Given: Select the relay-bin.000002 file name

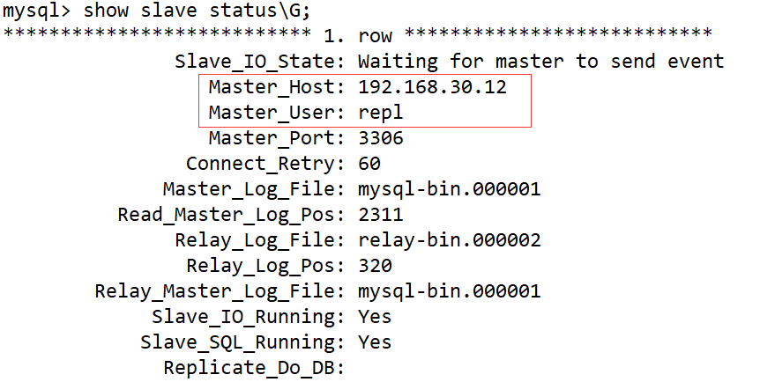Looking at the screenshot, I should 450,240.
